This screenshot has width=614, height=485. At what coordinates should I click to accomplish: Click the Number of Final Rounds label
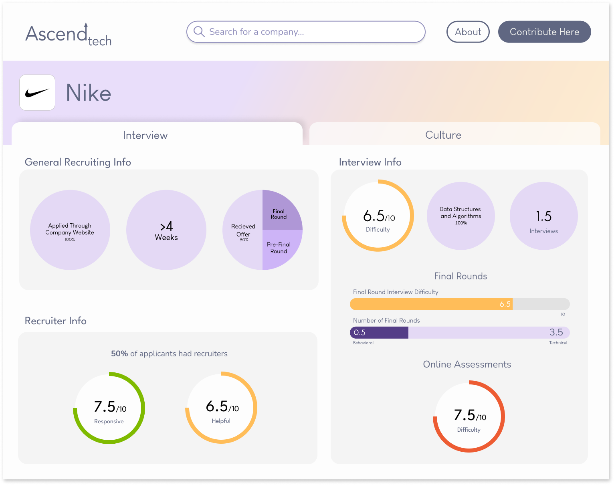386,320
